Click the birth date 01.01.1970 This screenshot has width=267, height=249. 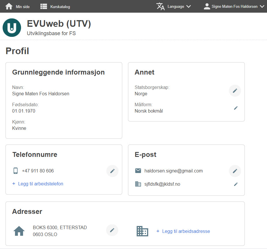pos(24,111)
